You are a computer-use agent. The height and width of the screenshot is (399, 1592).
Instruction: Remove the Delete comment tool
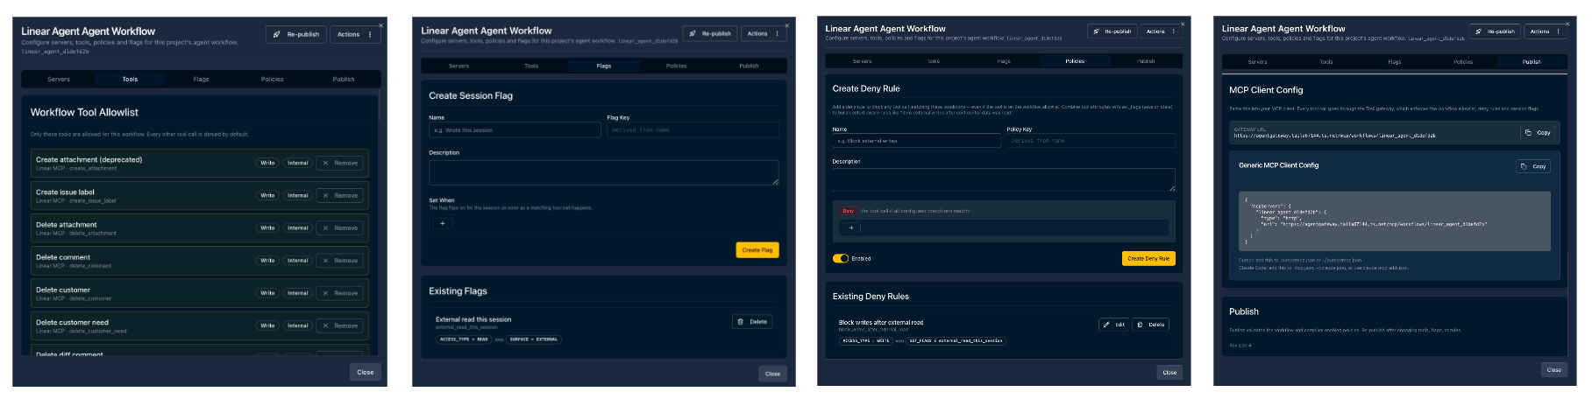click(x=340, y=260)
